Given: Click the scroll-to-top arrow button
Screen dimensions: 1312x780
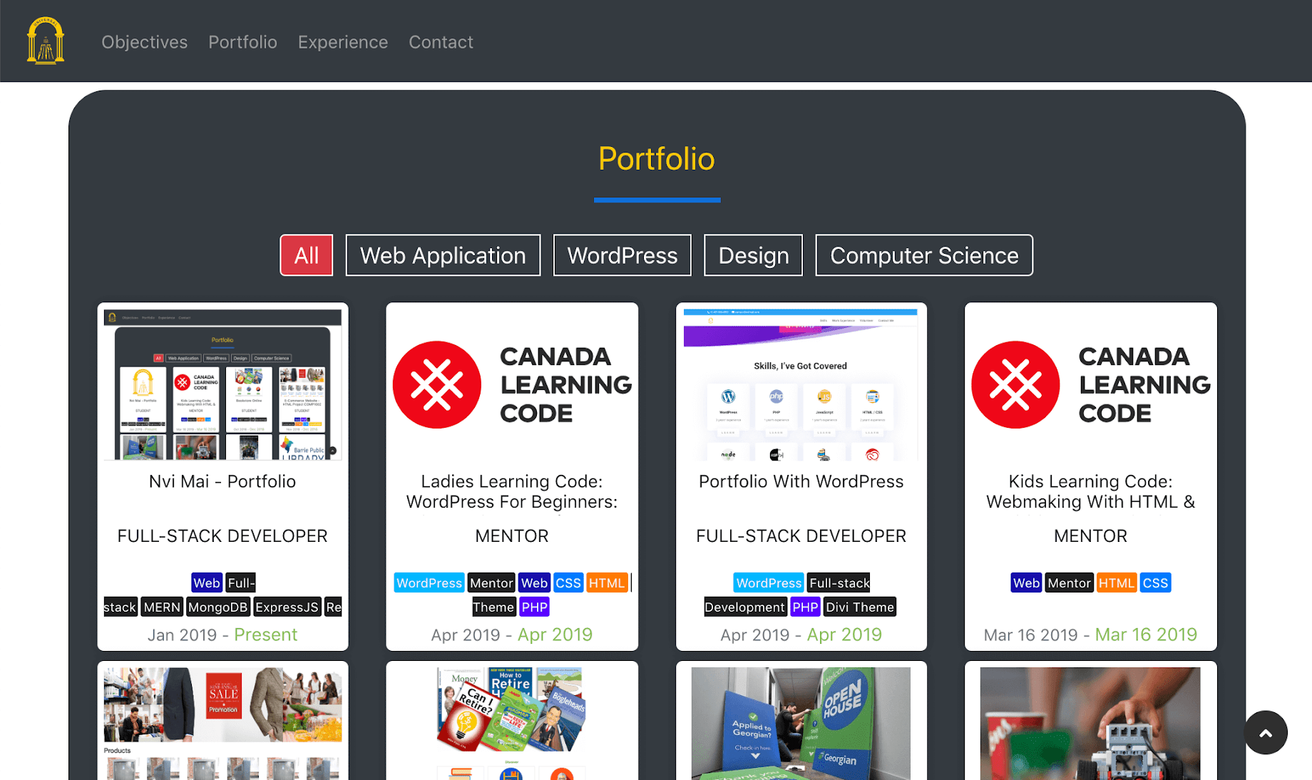Looking at the screenshot, I should coord(1266,733).
